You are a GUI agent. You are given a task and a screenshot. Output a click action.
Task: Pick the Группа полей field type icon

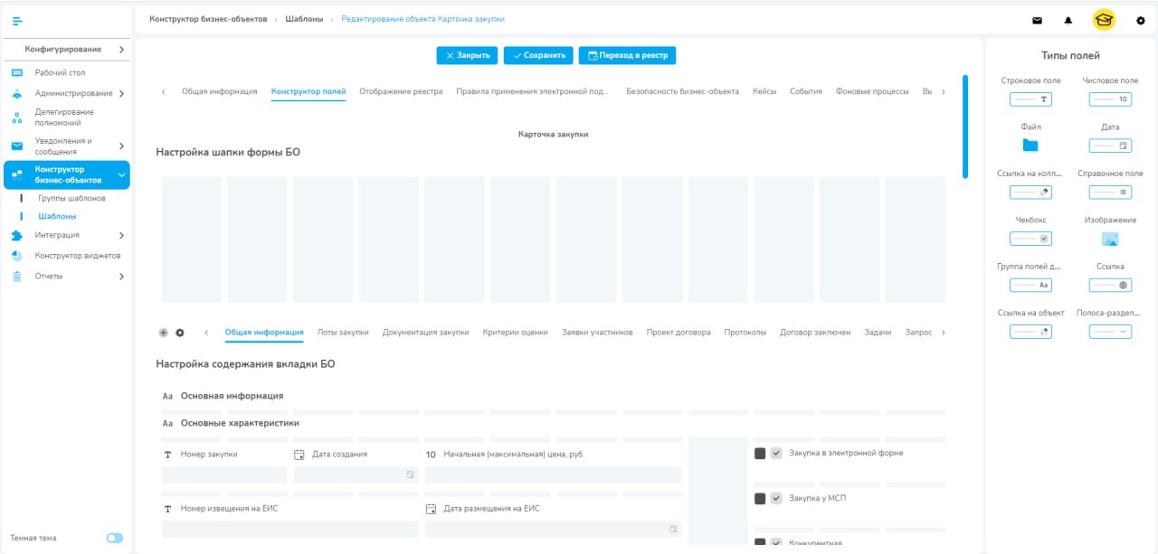1030,285
